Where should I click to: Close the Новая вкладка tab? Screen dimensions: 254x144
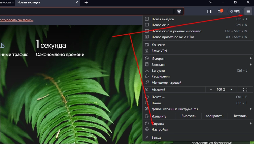point(77,2)
